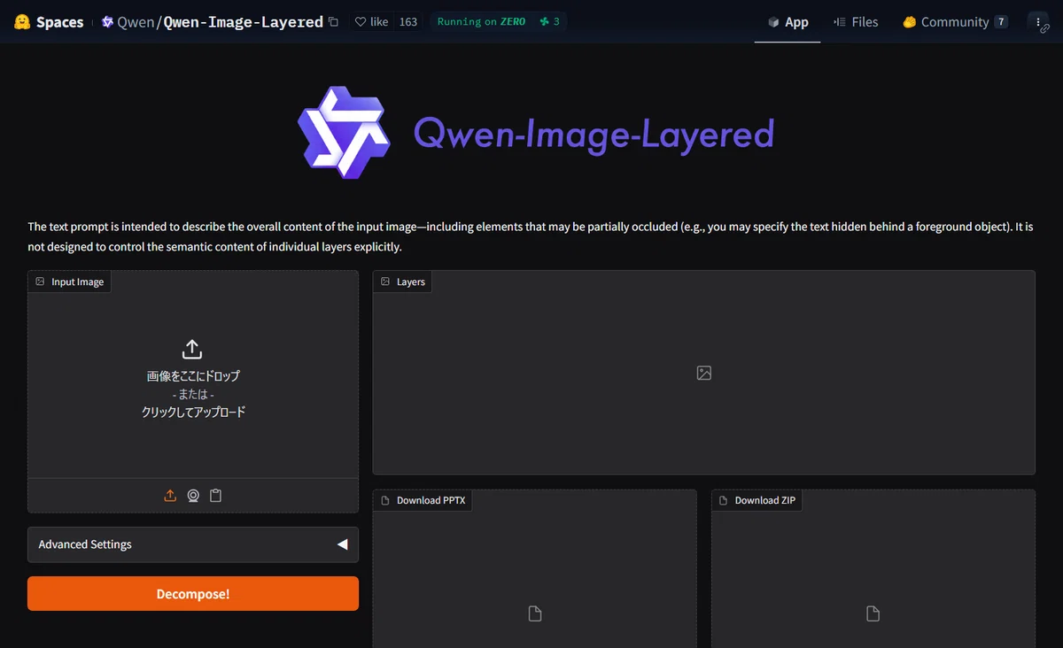
Task: Select the upload file source icon
Action: 170,496
